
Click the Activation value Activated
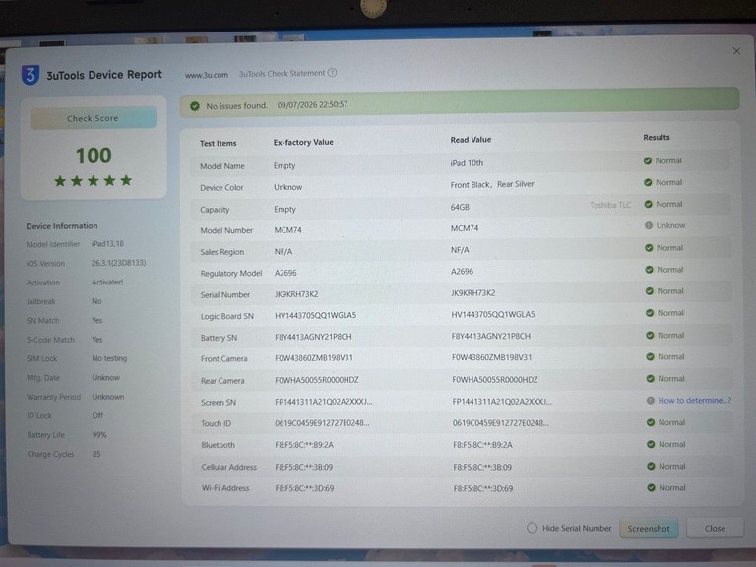click(x=107, y=283)
